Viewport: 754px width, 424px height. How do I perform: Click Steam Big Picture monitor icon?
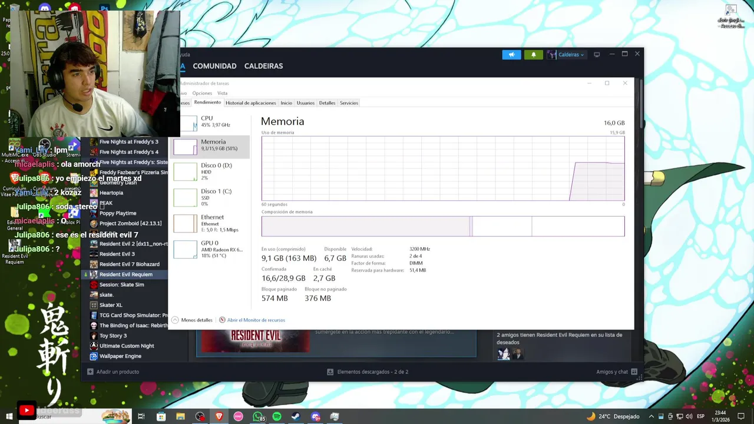[x=597, y=55]
